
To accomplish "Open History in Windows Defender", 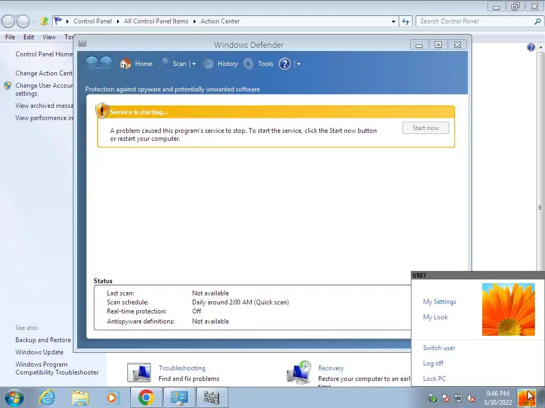I will 221,64.
